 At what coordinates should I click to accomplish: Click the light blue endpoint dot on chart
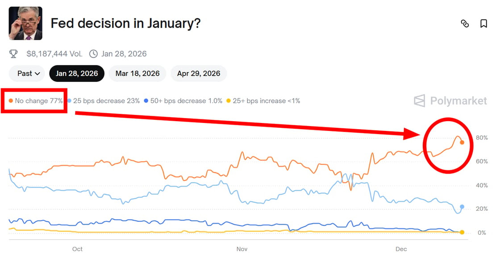pos(462,207)
